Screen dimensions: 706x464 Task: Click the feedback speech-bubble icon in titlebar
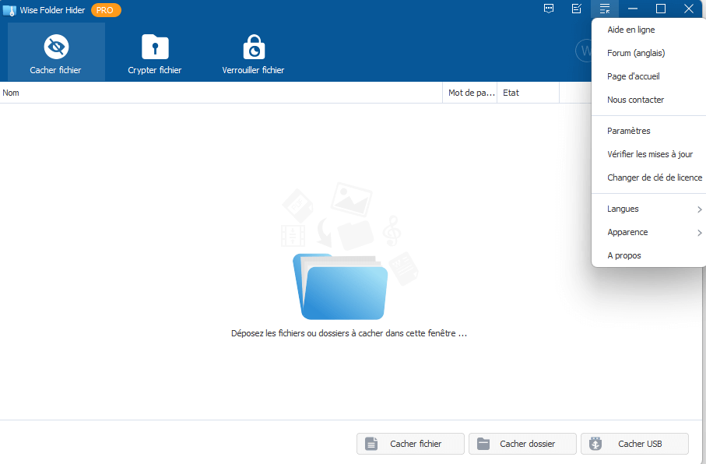[x=549, y=9]
